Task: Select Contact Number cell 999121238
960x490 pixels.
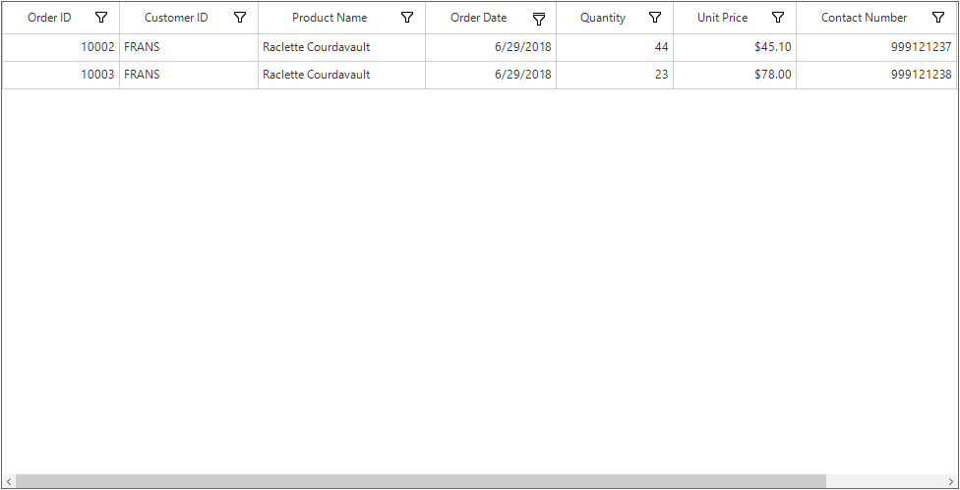Action: (876, 76)
